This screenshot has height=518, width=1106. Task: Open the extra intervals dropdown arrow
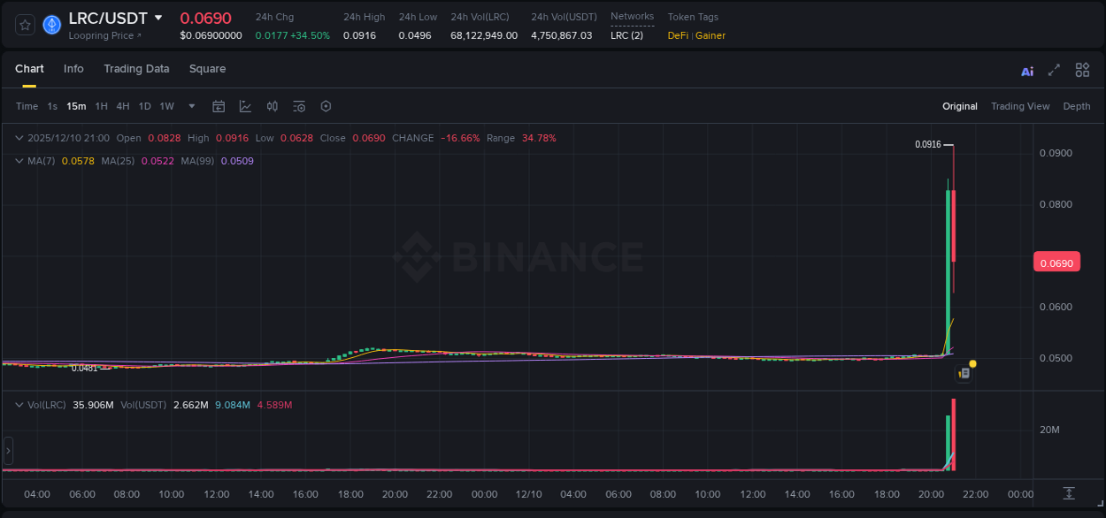pos(191,106)
